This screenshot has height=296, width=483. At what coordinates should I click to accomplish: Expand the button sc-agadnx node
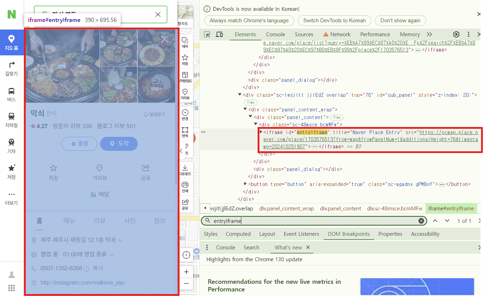tap(246, 184)
